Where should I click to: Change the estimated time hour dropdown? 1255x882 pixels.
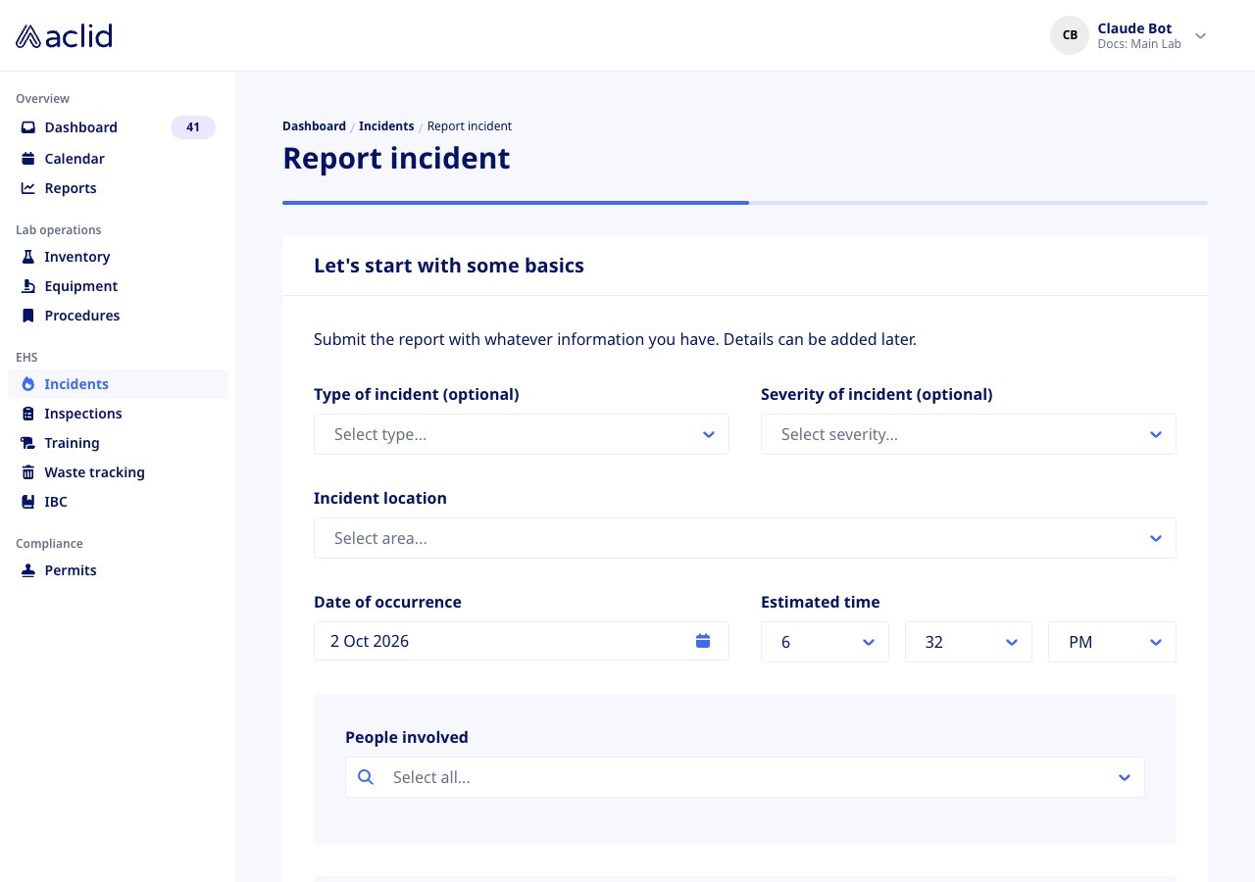point(825,642)
